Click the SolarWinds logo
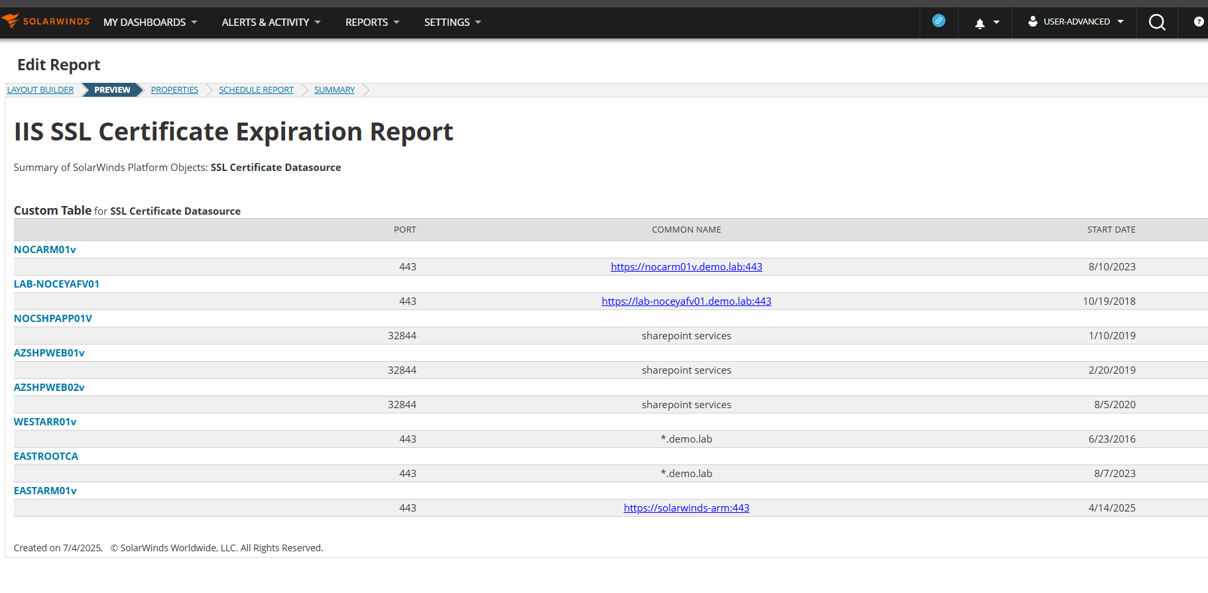The height and width of the screenshot is (593, 1208). tap(46, 22)
